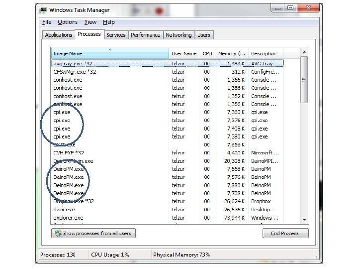Click the End Process button

[285, 233]
